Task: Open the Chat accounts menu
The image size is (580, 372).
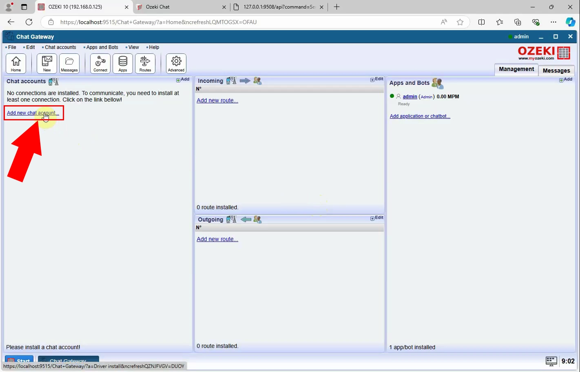Action: tap(60, 47)
